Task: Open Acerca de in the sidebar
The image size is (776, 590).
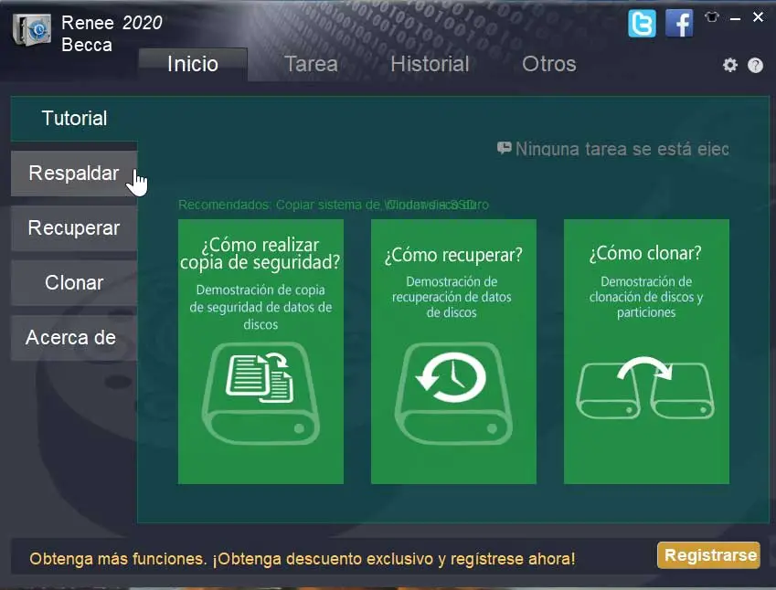Action: coord(74,338)
